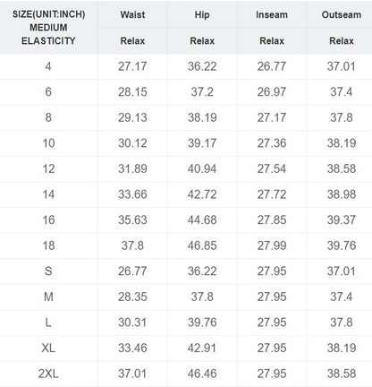
Task: Select the S size row label
Action: (x=48, y=271)
